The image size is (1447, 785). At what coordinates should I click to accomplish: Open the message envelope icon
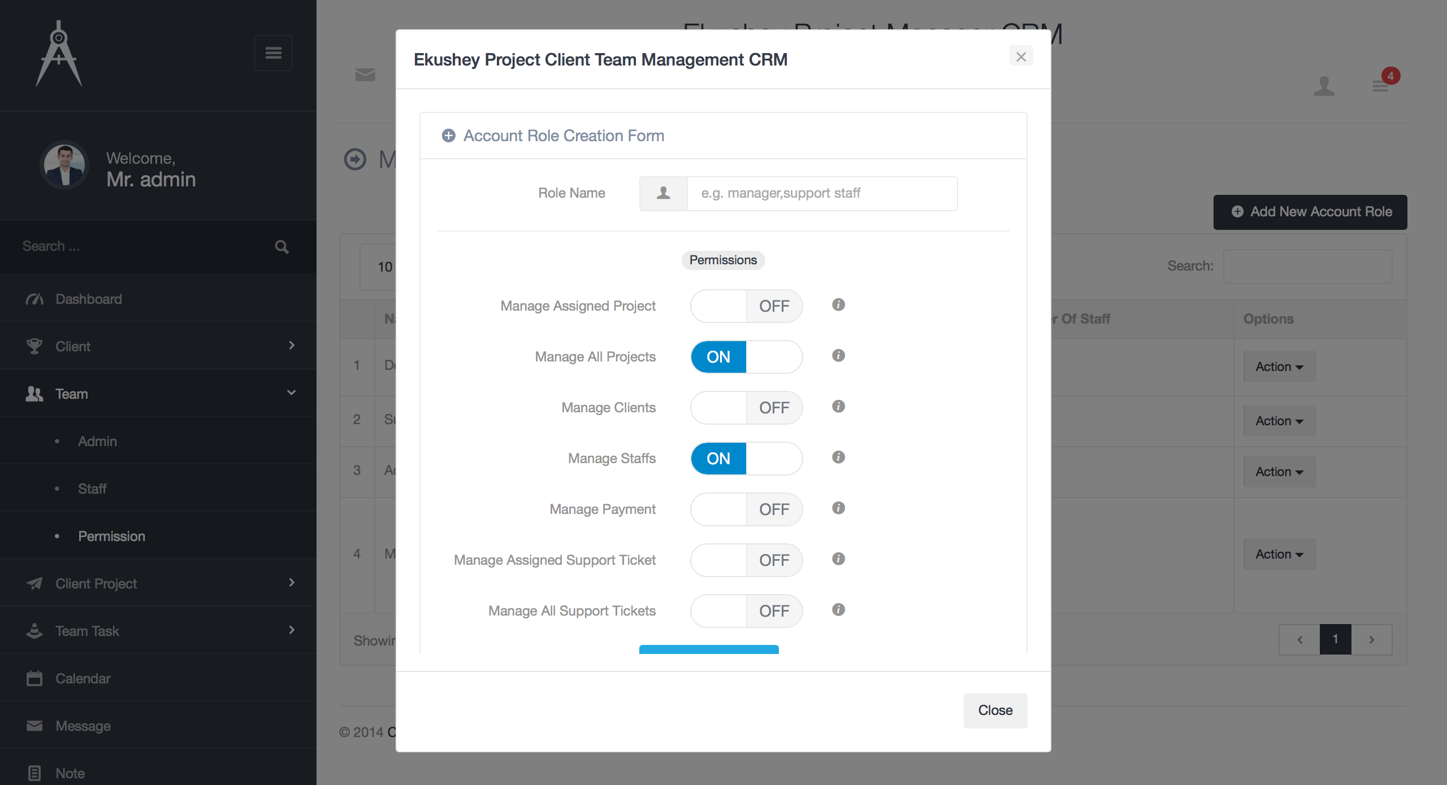click(x=365, y=75)
